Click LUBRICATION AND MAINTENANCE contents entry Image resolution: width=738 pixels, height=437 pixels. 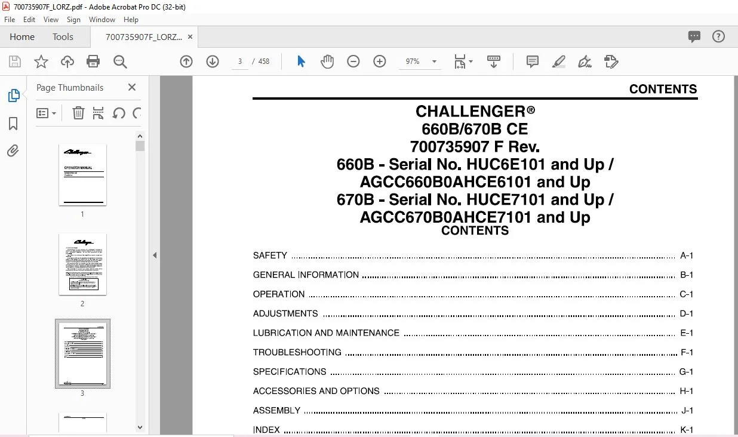(473, 333)
